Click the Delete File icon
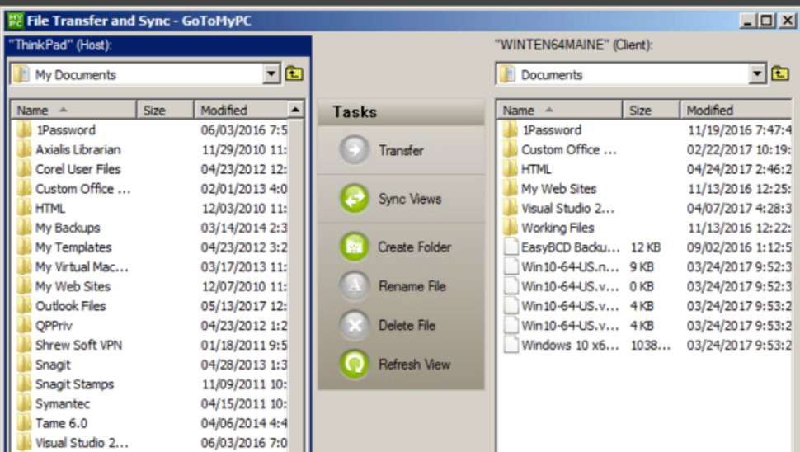 pos(355,325)
